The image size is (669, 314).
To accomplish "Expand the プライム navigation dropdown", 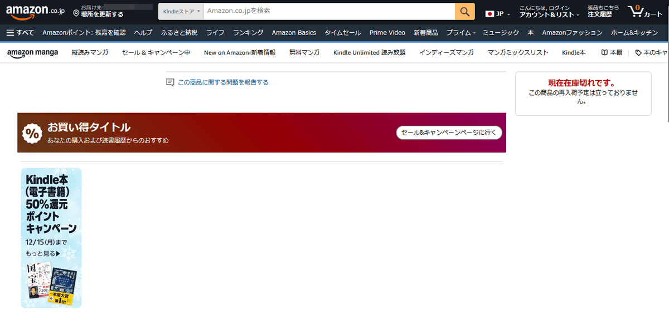I will coord(460,33).
